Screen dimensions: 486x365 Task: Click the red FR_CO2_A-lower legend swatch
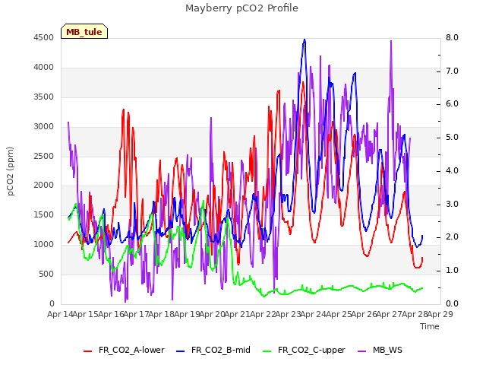click(x=88, y=351)
